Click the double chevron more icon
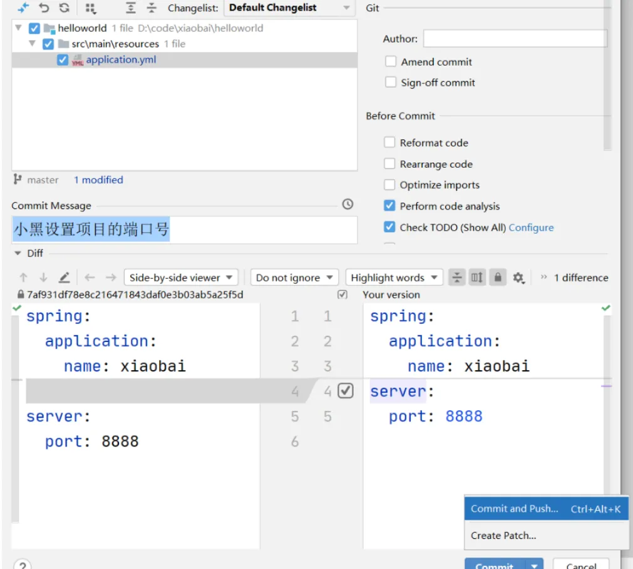 tap(544, 276)
